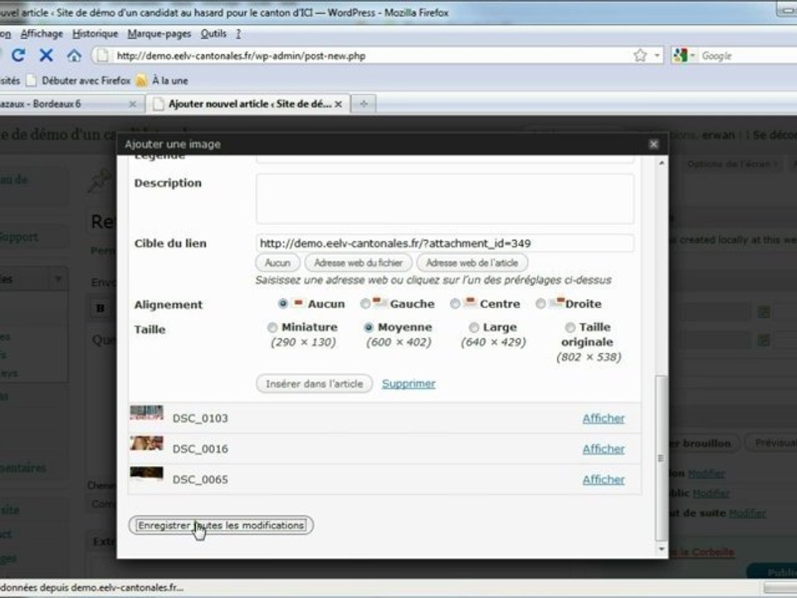Stop loading with the X toolbar icon

(46, 55)
